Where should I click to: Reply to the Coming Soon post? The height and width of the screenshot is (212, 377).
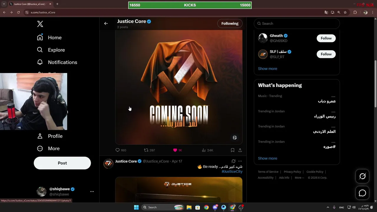[121, 150]
